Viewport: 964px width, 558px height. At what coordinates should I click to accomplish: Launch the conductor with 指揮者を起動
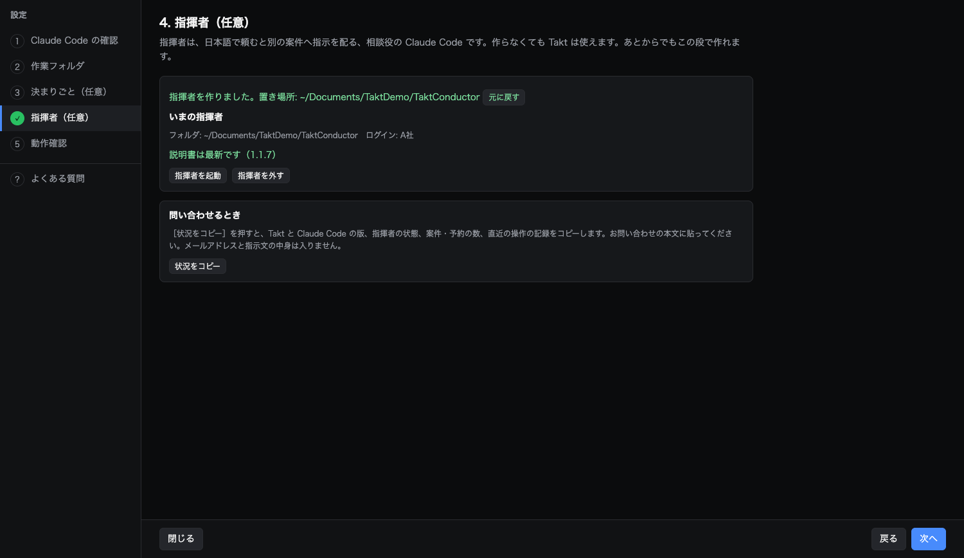[198, 175]
